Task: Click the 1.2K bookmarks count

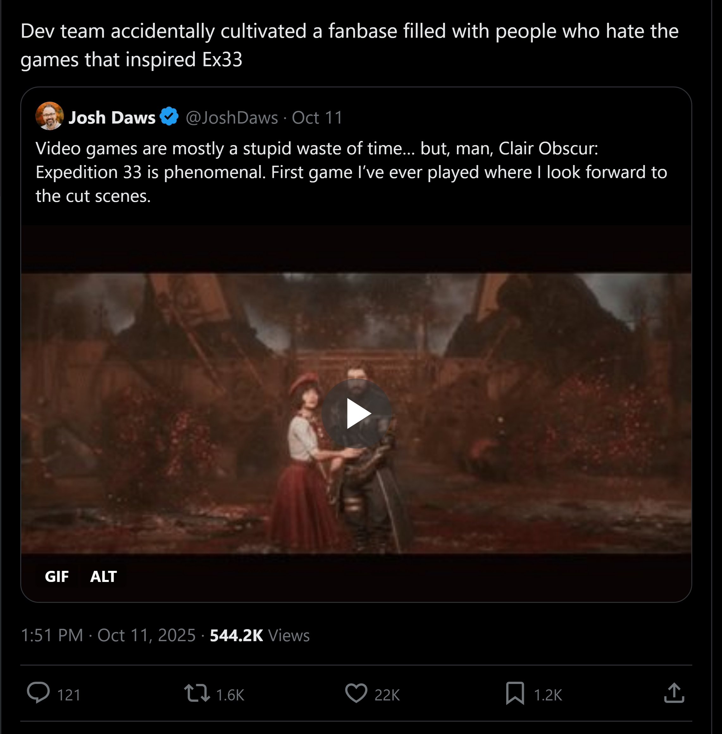Action: [x=548, y=695]
